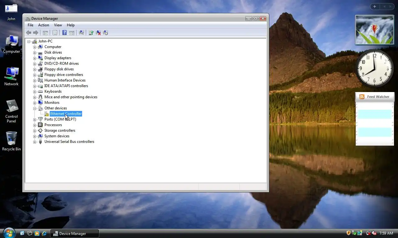Select Floppy drive controllers item

[x=63, y=75]
